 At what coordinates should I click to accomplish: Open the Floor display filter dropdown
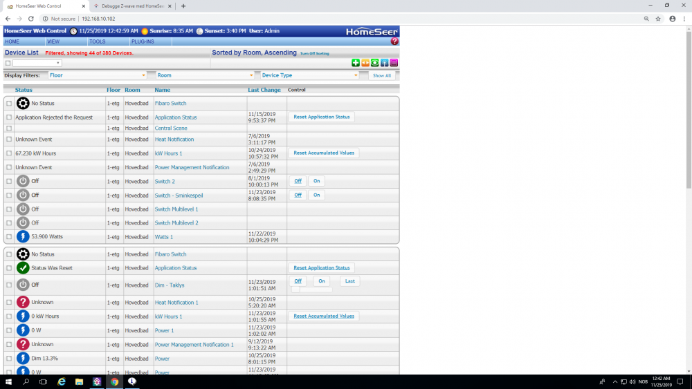(x=97, y=75)
